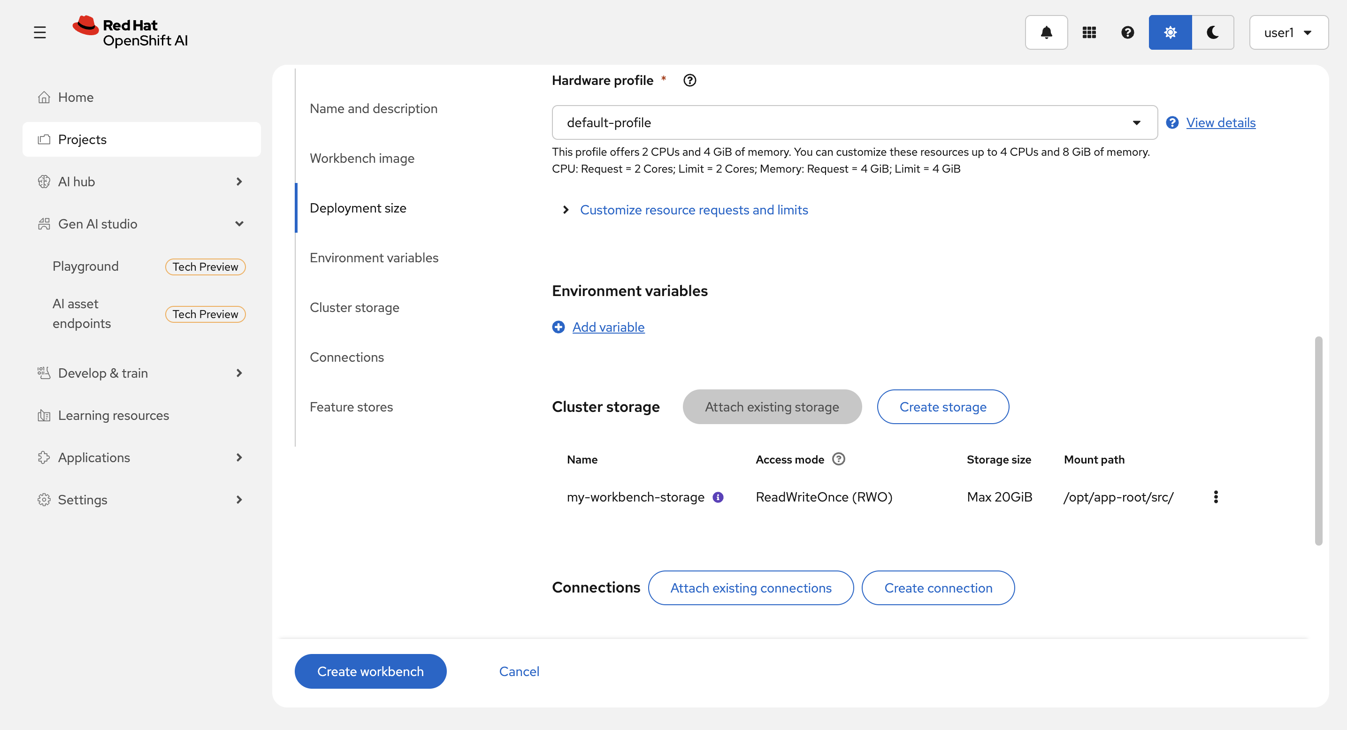Click the vertical scrollbar of the form
The width and height of the screenshot is (1347, 730).
[x=1318, y=441]
